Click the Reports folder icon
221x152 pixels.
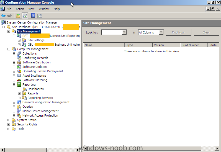(24, 93)
